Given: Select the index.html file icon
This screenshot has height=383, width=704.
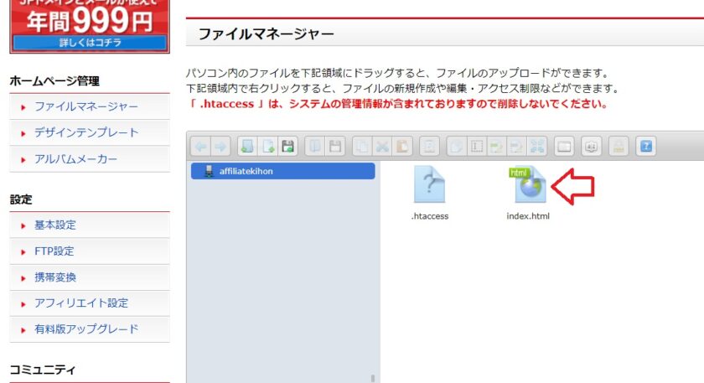Looking at the screenshot, I should 528,184.
